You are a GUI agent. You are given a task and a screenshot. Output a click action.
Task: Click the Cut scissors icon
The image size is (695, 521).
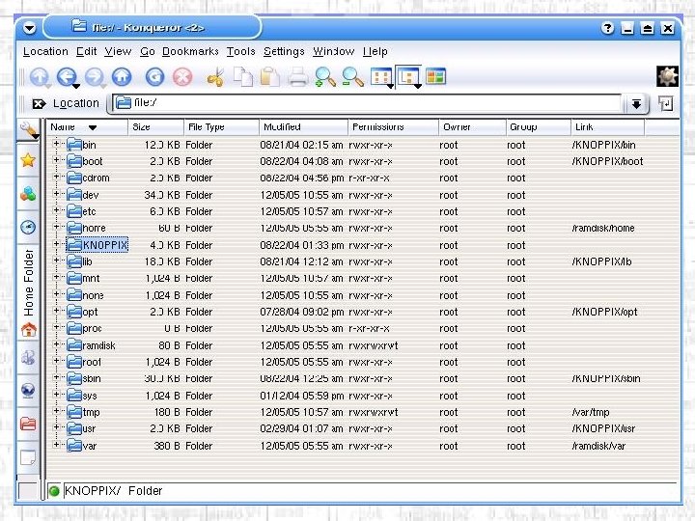[x=216, y=77]
